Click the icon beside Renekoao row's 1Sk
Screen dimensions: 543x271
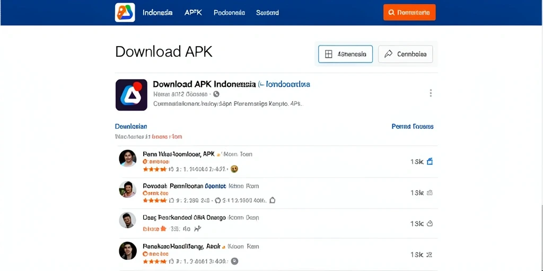[x=430, y=255]
